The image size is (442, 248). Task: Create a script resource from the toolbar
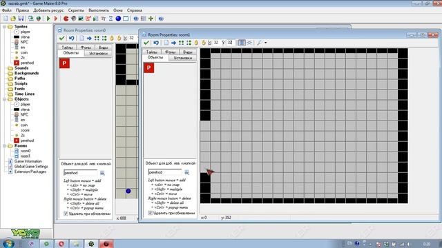pyautogui.click(x=96, y=19)
